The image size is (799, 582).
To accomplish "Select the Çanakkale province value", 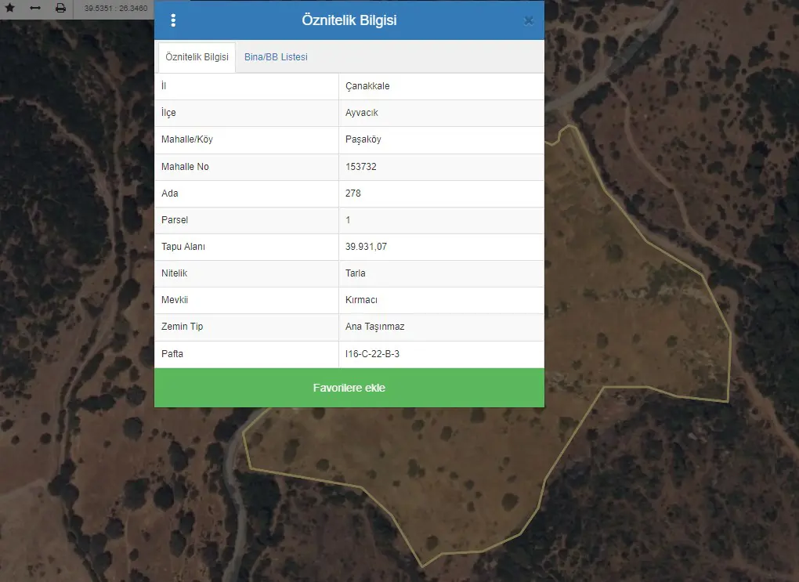I will click(367, 86).
